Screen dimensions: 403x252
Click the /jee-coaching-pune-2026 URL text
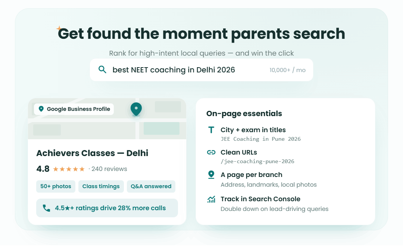(x=257, y=162)
